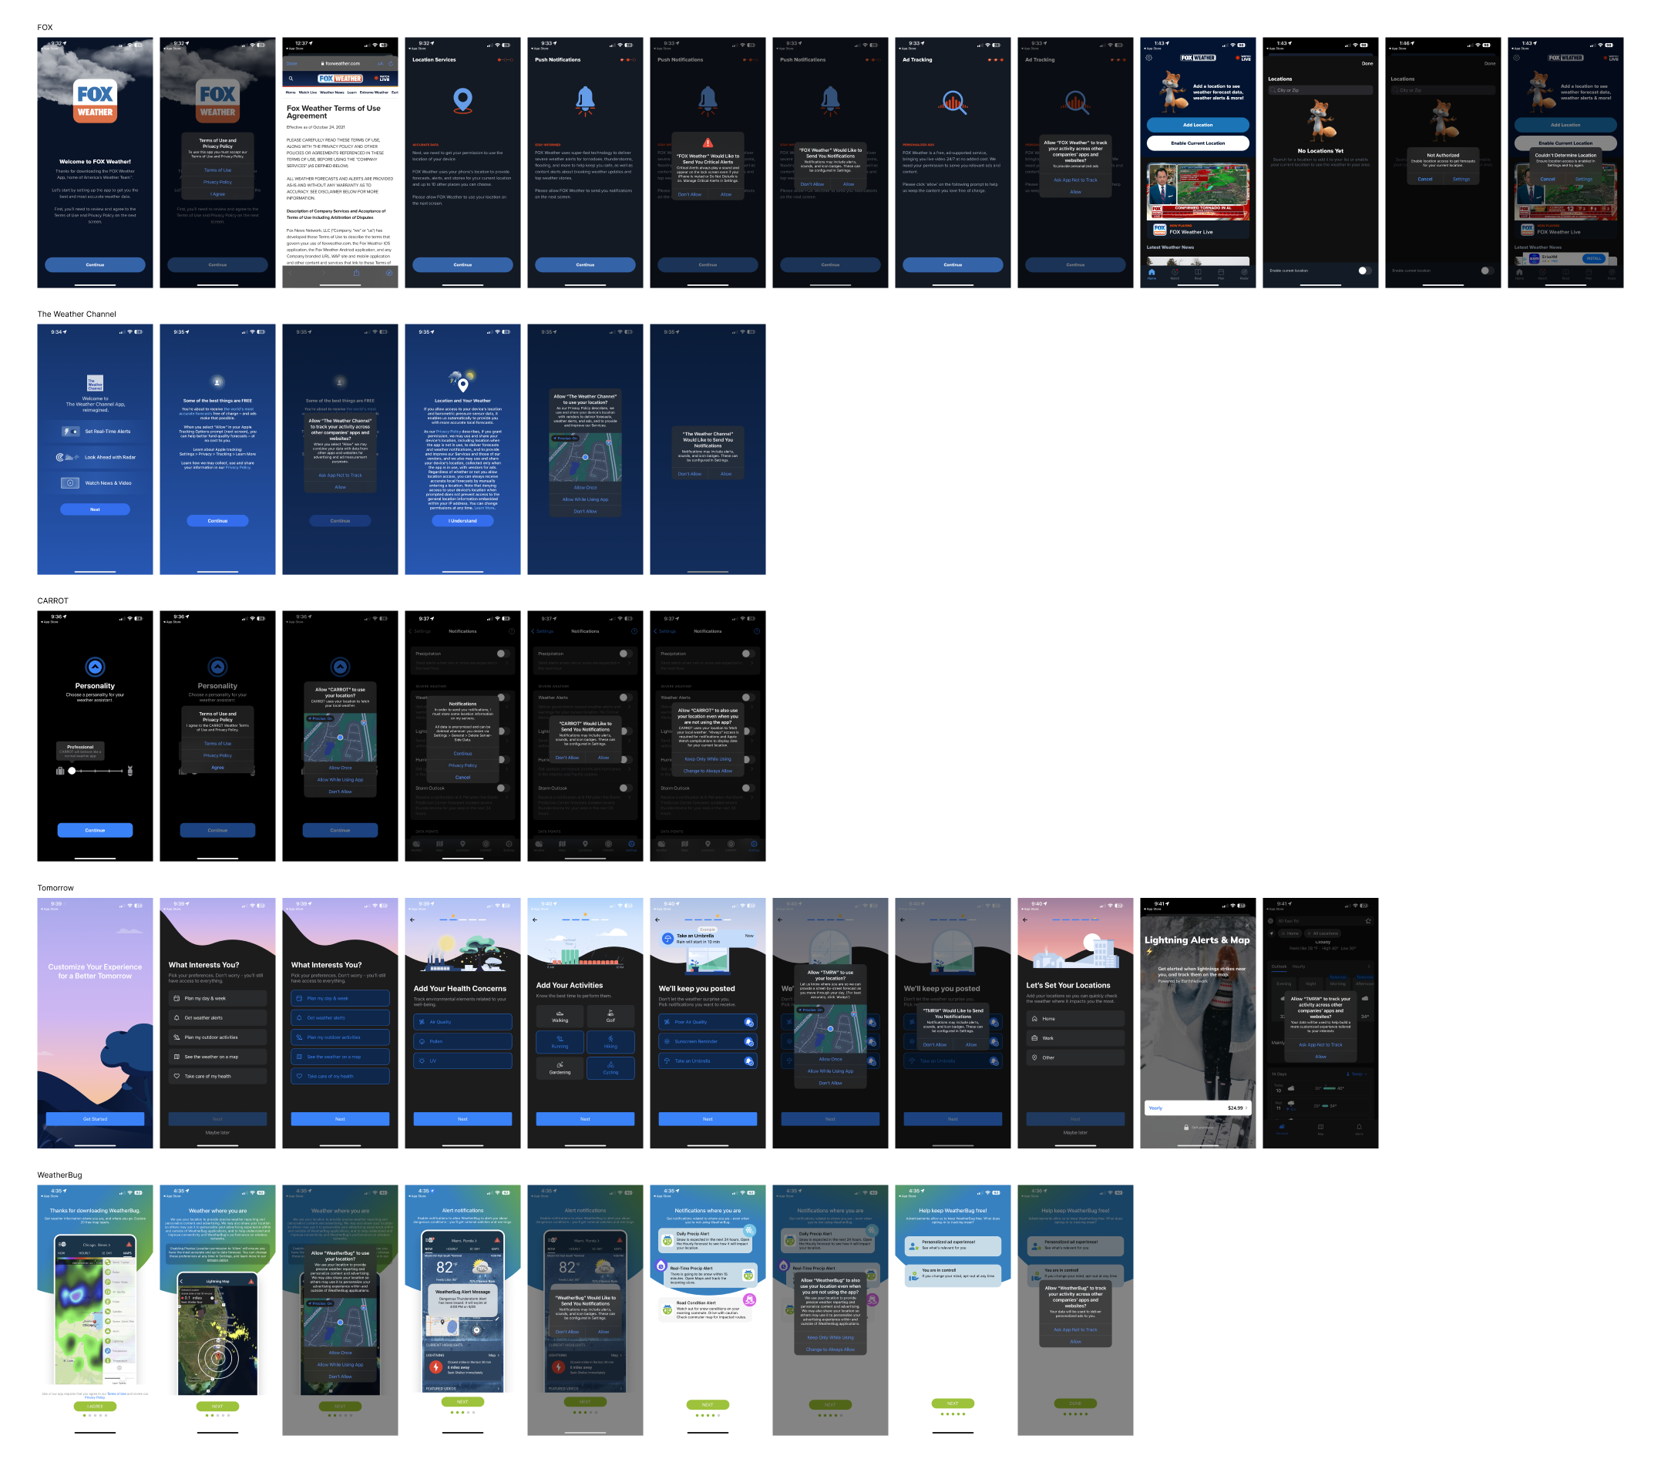Open Alerts tab in TMRW bottom bar

[x=1359, y=1128]
